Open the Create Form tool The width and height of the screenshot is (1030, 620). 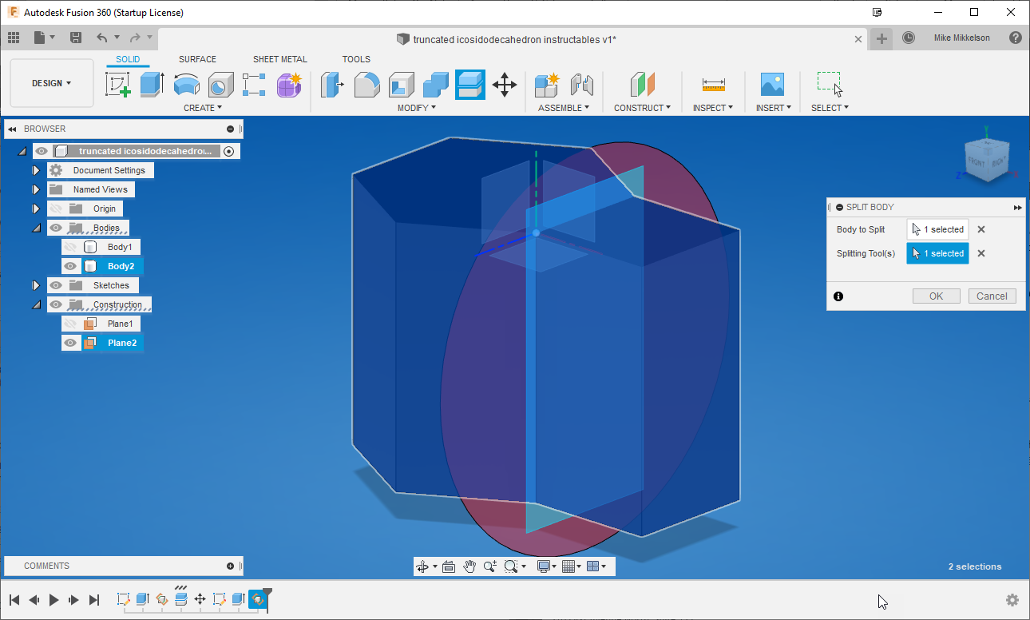click(288, 85)
